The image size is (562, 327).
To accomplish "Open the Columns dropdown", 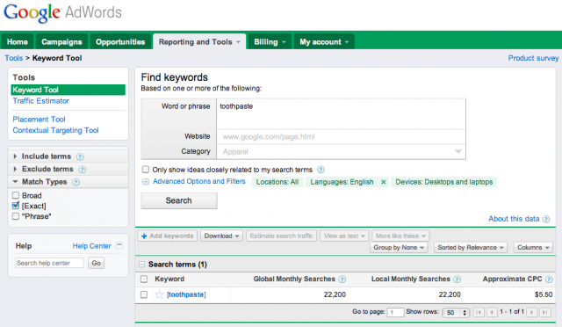I will 533,247.
